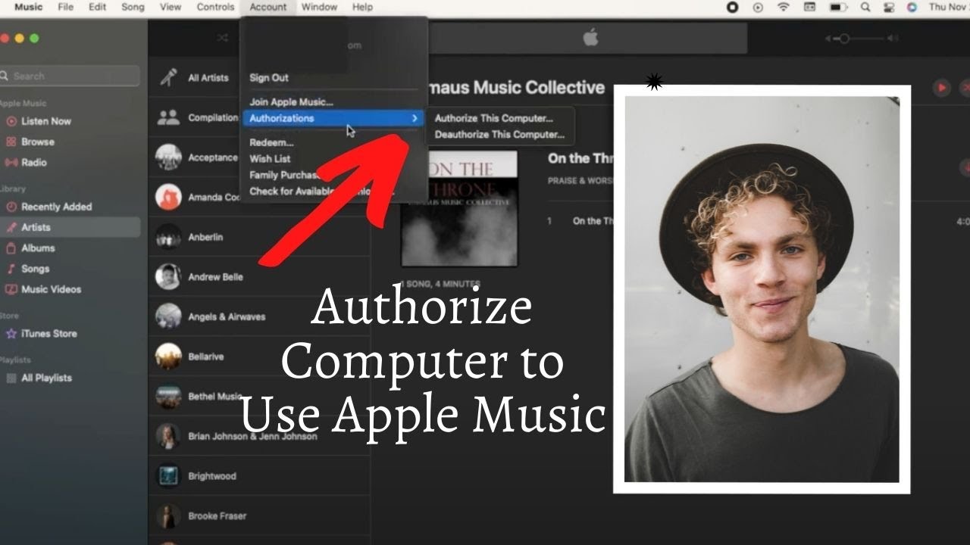Click the stop recording icon in menu bar
Image resolution: width=970 pixels, height=545 pixels.
point(733,7)
